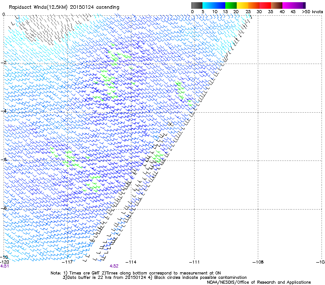Click the orange 25-30 knots legend swatch
Image resolution: width=325 pixels, height=285 pixels.
tap(254, 5)
